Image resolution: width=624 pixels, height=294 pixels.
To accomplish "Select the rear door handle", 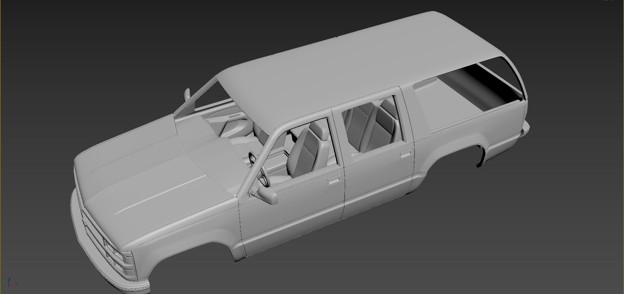I will (x=406, y=154).
